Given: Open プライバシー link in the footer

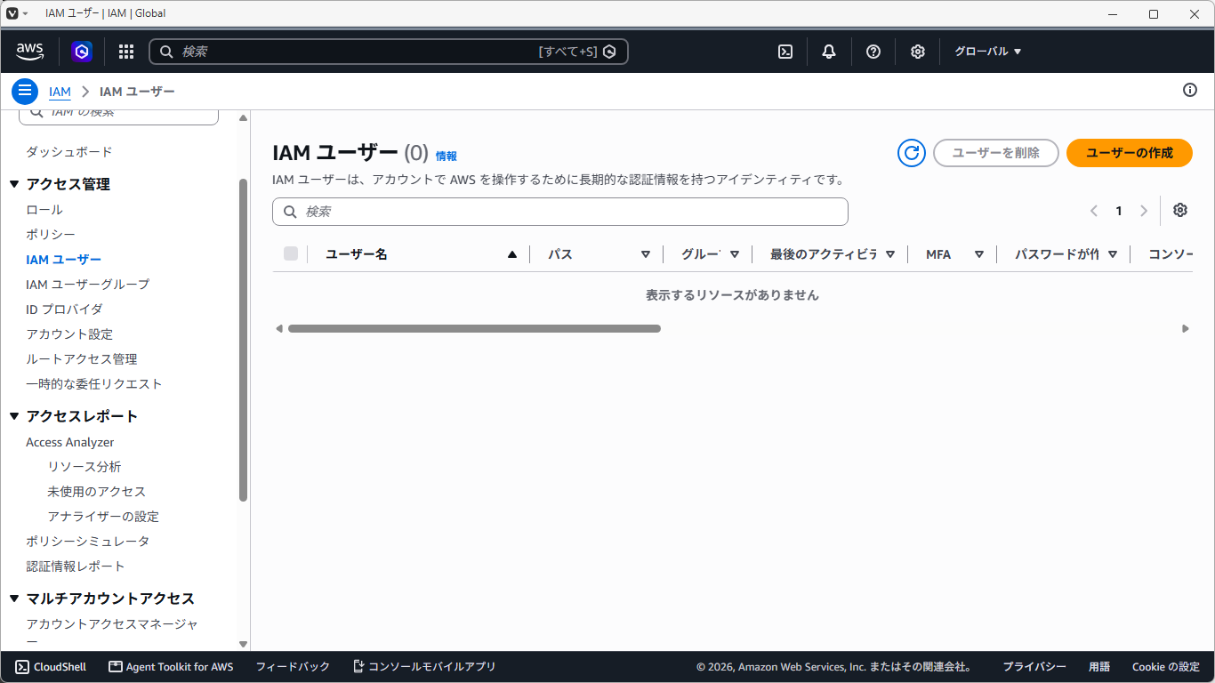Looking at the screenshot, I should [1034, 667].
